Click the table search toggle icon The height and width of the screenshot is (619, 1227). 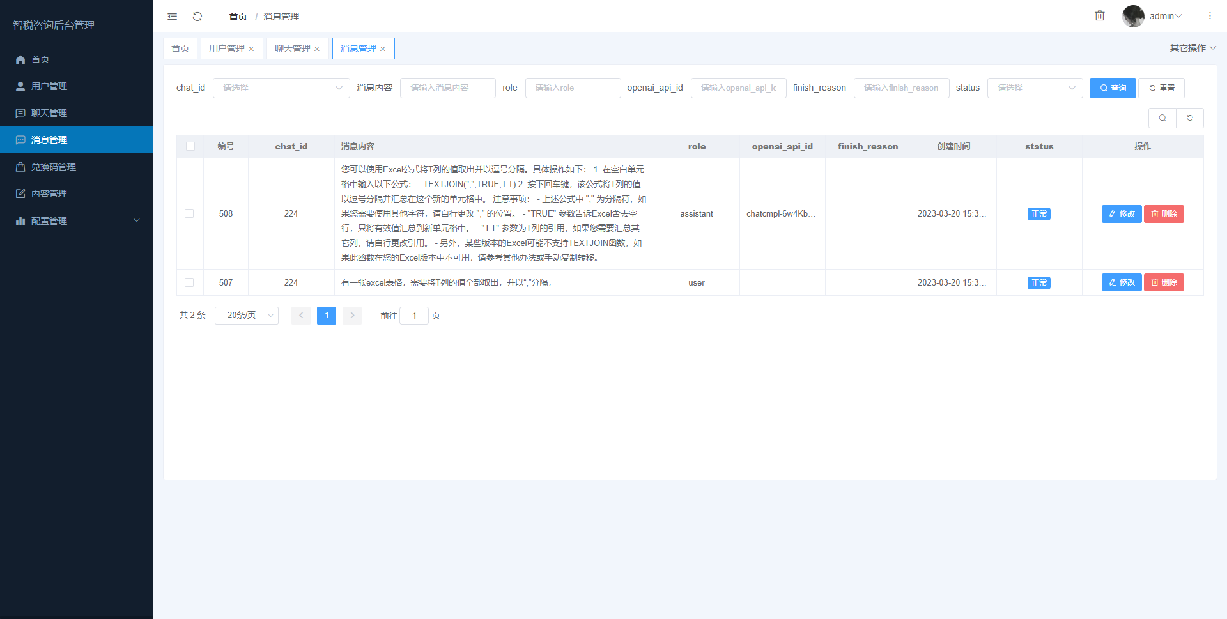[1162, 118]
